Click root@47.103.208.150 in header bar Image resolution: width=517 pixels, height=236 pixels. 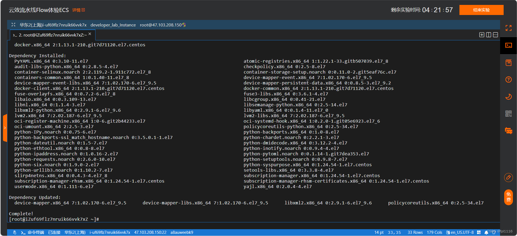pos(161,25)
